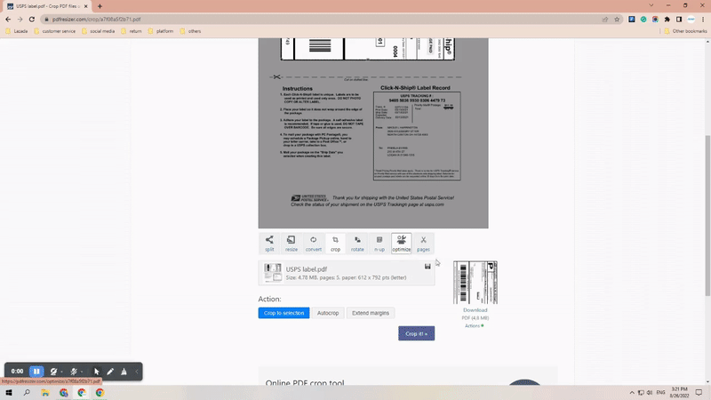
Task: Open the platform bookmark folder
Action: pyautogui.click(x=161, y=31)
